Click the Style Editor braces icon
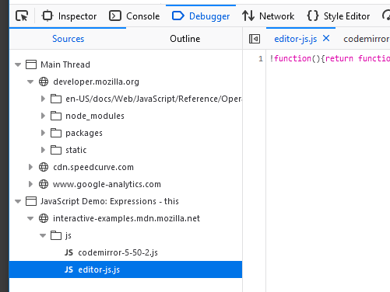 (x=313, y=16)
